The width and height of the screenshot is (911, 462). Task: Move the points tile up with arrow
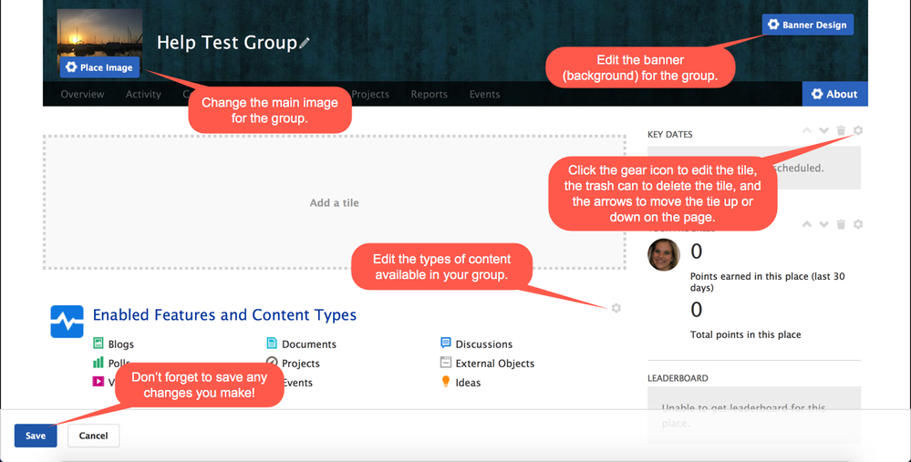pyautogui.click(x=807, y=224)
